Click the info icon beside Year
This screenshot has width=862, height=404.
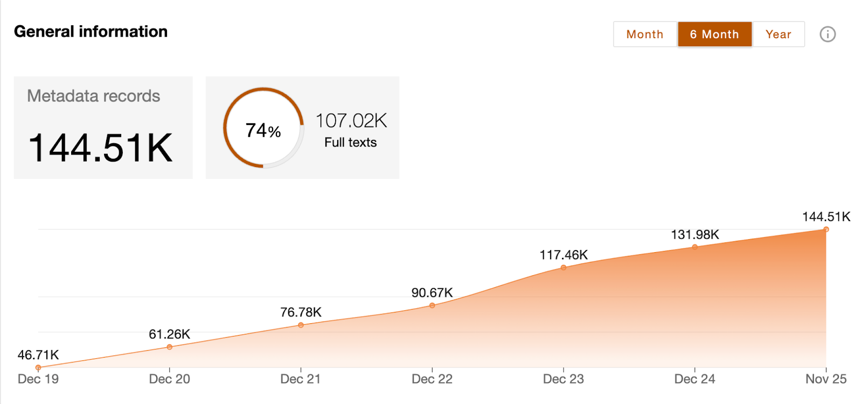828,34
